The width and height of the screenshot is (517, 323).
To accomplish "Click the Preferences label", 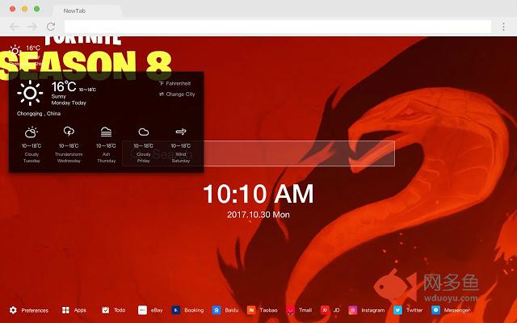I will [x=35, y=310].
